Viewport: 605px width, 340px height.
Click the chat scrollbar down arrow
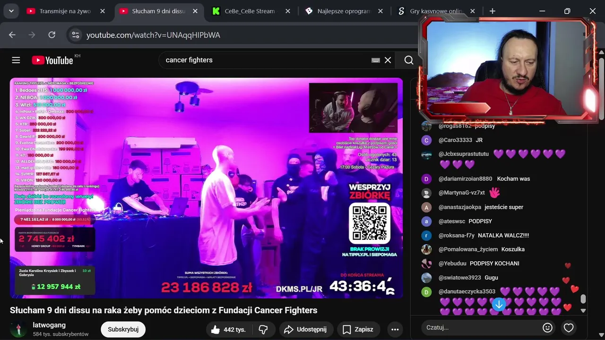(583, 310)
